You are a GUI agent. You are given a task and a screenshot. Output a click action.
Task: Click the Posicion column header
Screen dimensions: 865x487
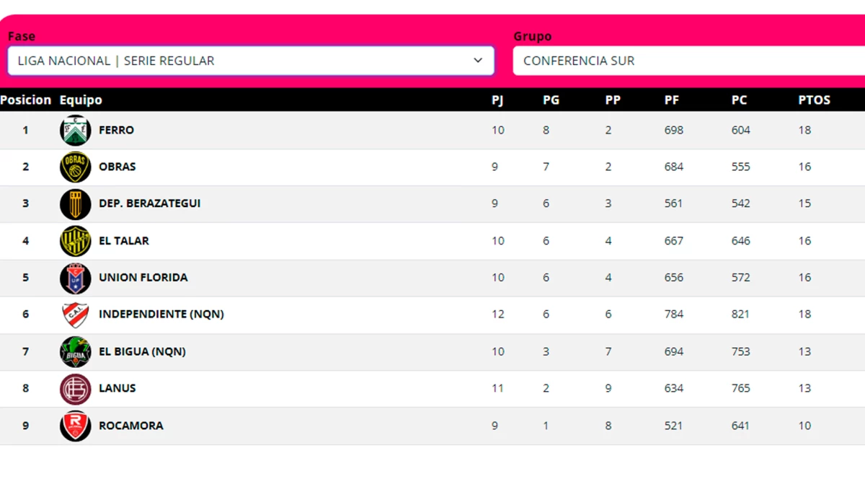pos(26,100)
